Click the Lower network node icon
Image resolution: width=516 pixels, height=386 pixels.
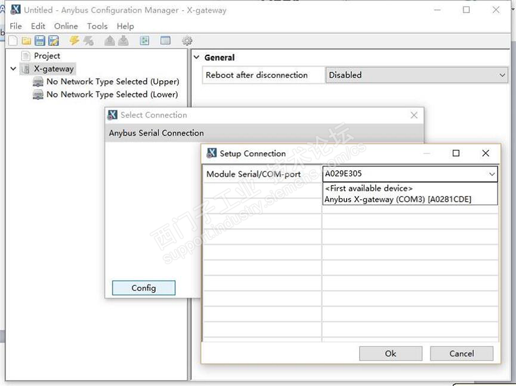coord(38,95)
